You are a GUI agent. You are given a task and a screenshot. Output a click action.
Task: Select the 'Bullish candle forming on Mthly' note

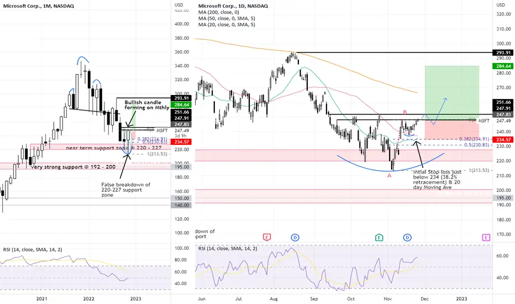(x=147, y=105)
